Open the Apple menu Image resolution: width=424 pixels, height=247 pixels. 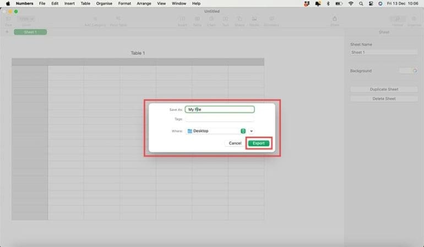click(8, 3)
